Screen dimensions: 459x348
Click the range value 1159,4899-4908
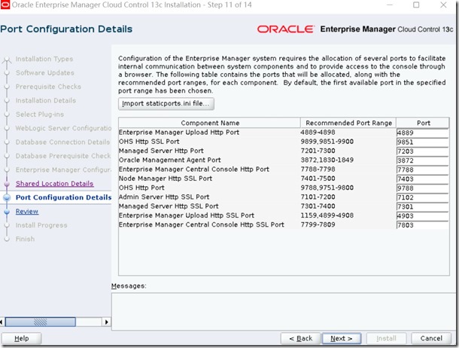click(327, 215)
